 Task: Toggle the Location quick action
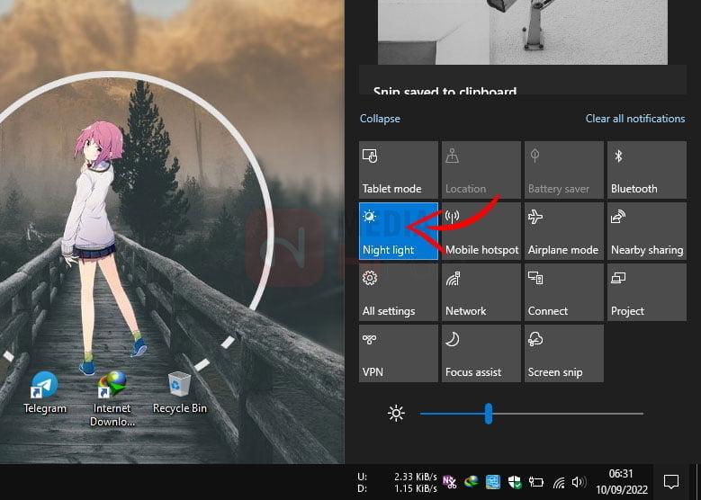481,170
